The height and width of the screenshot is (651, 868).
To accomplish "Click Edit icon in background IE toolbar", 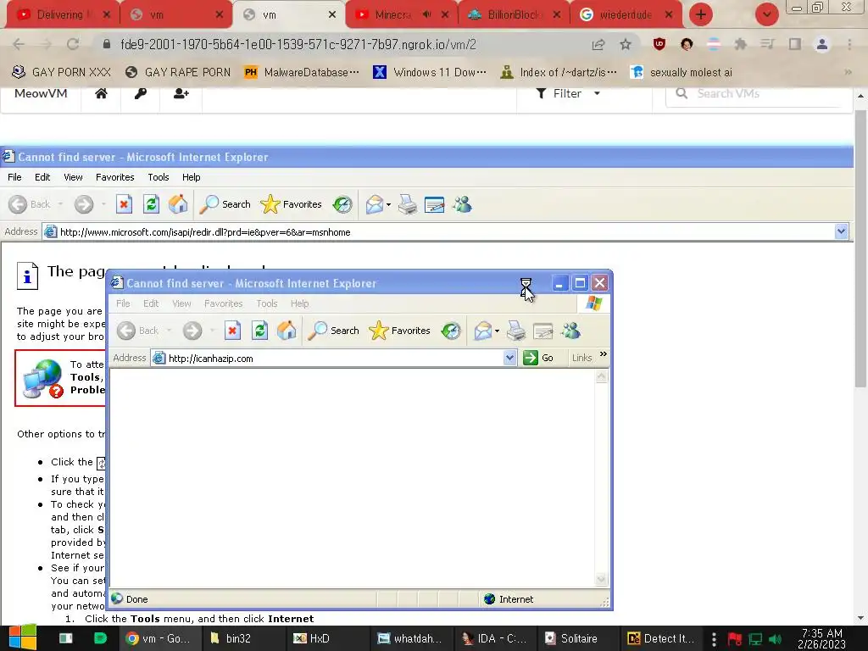I will [x=435, y=204].
